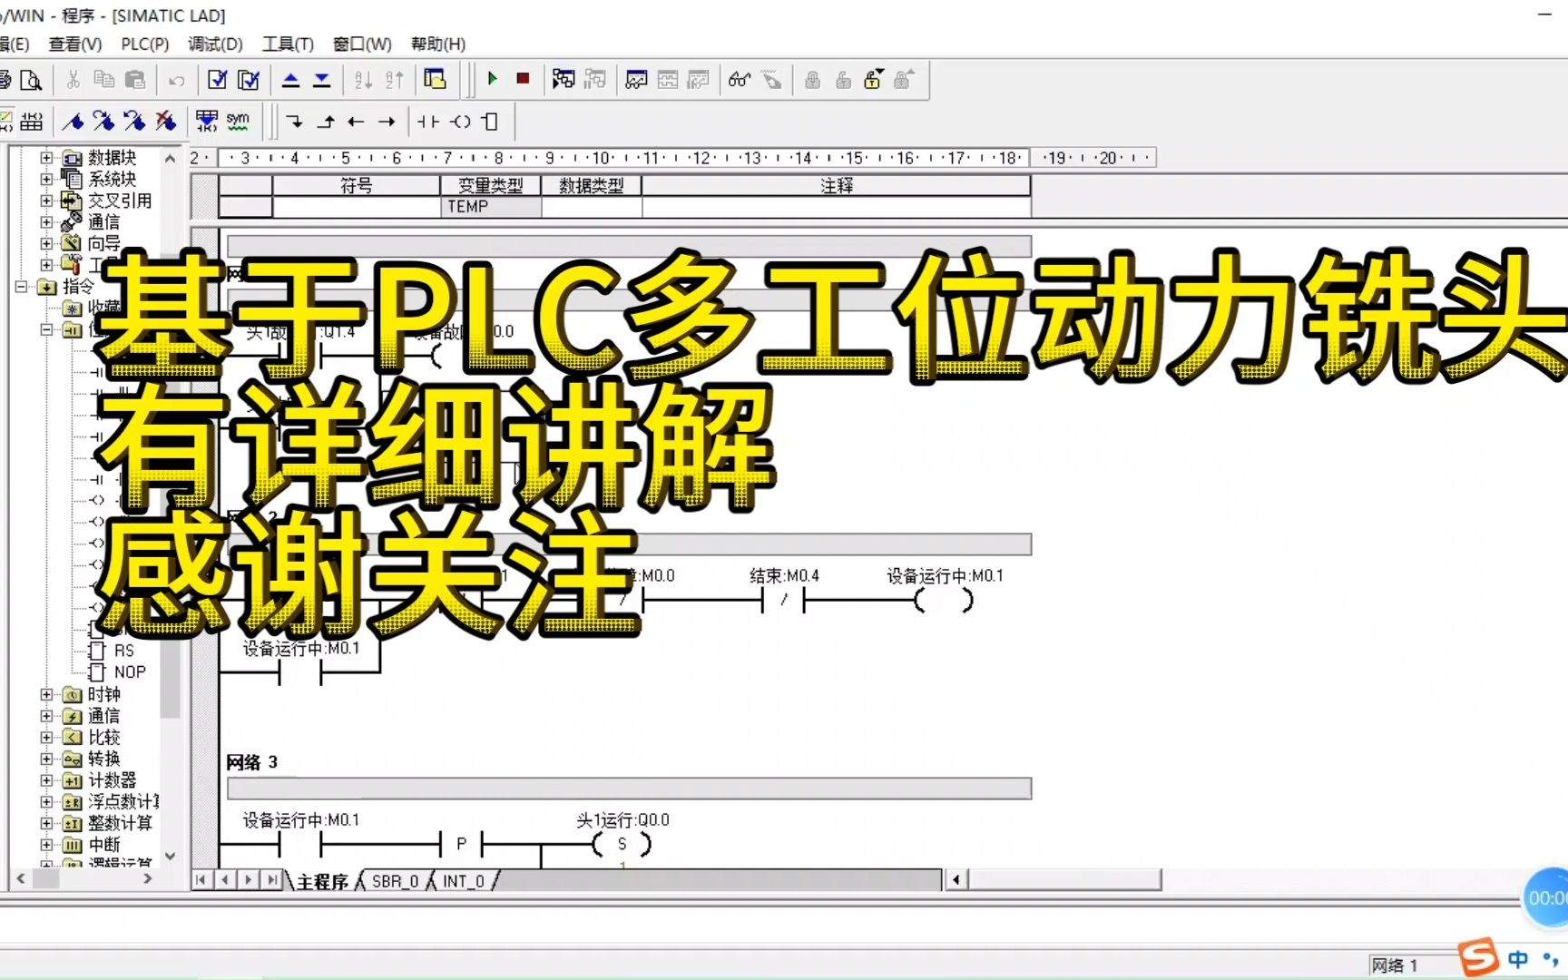Open print preview from the toolbar
The width and height of the screenshot is (1568, 980).
33,80
